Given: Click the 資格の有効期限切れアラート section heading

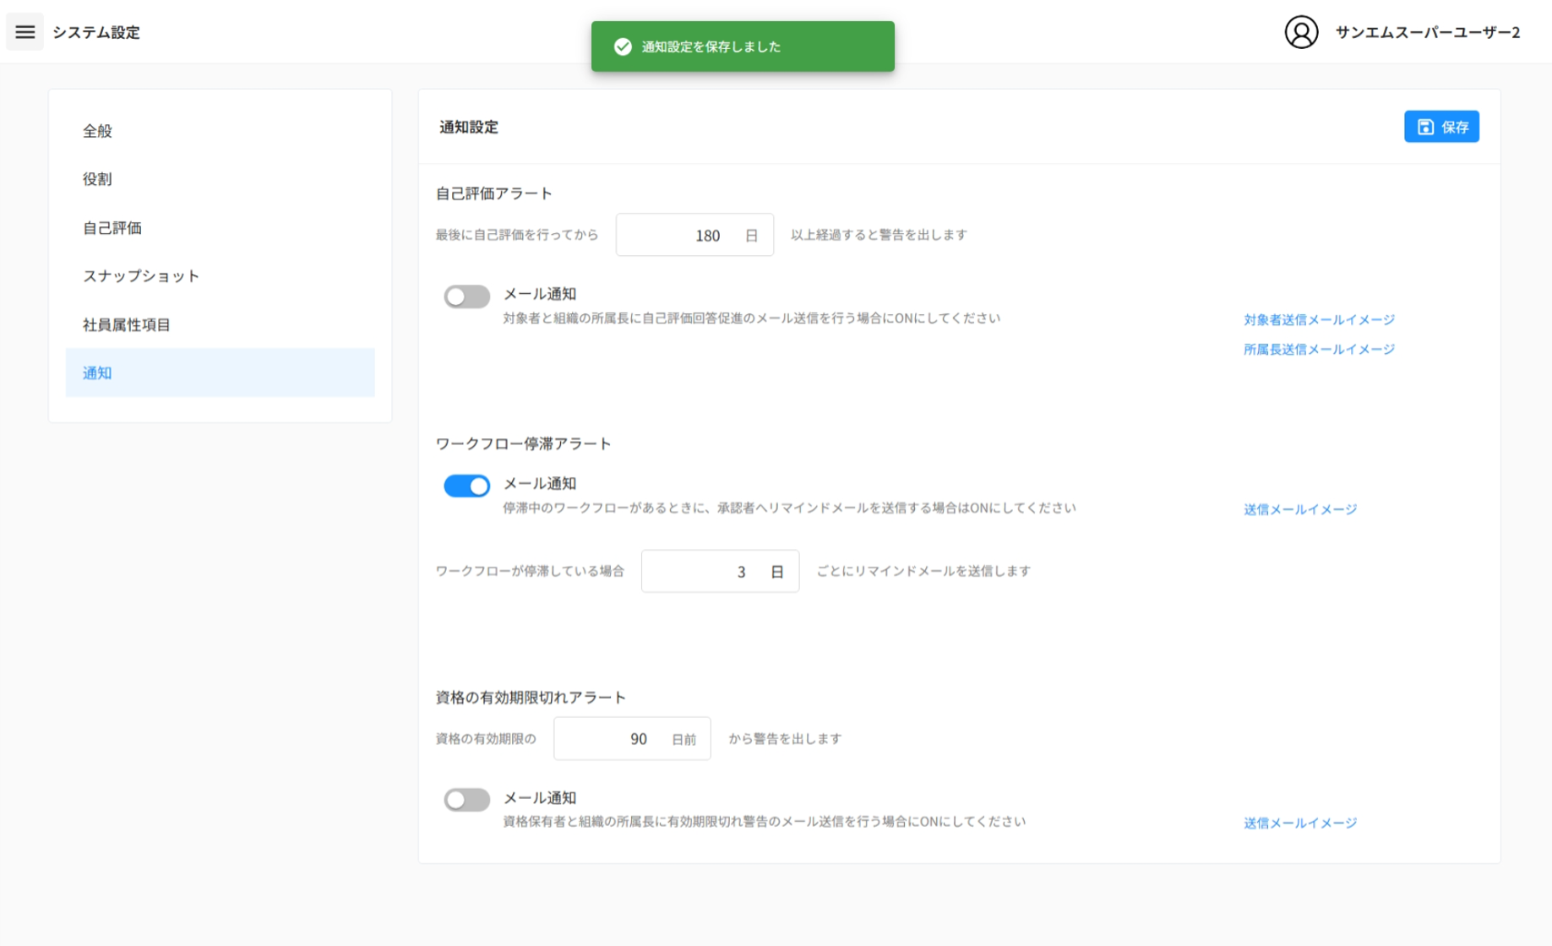Looking at the screenshot, I should tap(531, 697).
